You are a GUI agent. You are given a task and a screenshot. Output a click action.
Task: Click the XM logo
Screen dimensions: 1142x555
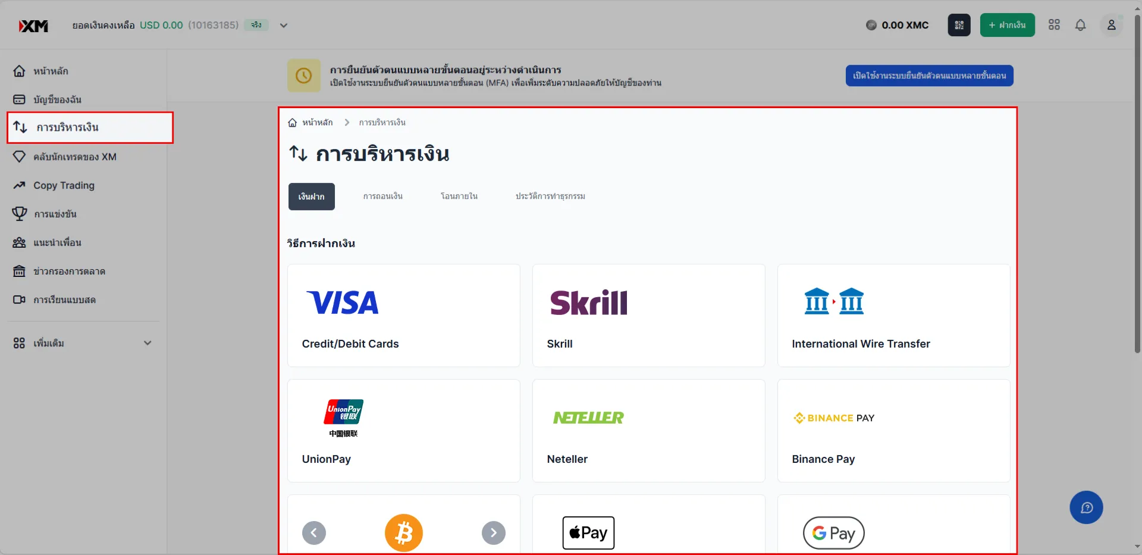(33, 26)
